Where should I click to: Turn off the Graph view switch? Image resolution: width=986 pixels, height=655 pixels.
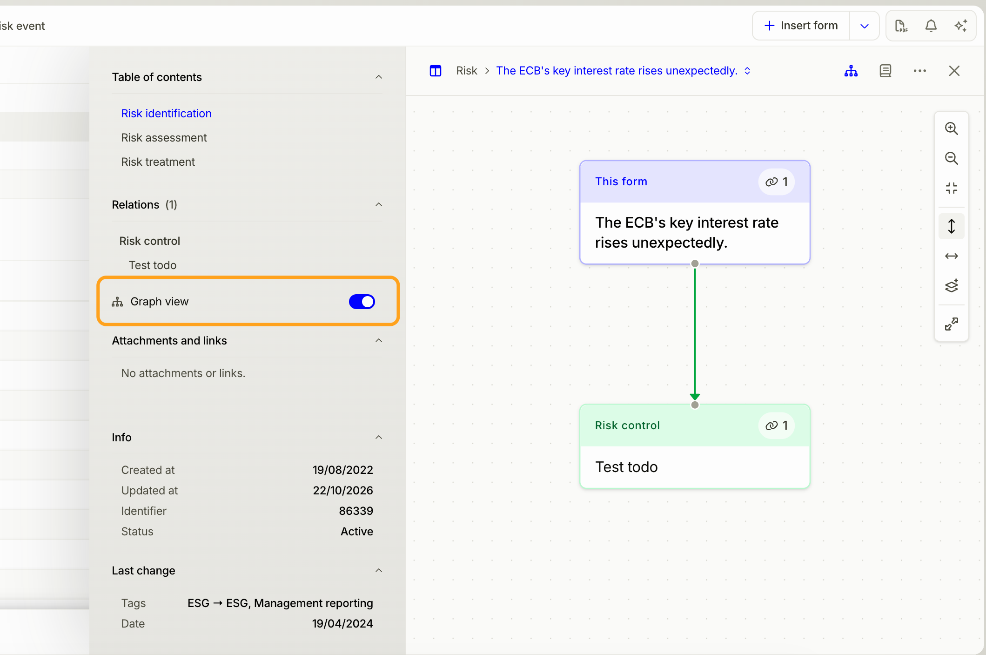pyautogui.click(x=362, y=302)
